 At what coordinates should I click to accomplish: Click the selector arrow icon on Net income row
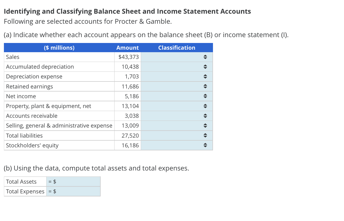pos(205,96)
